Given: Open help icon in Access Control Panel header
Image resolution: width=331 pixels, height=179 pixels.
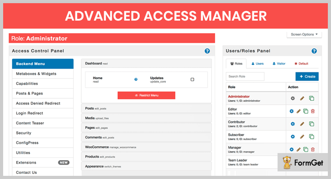Looking at the screenshot, I should coord(207,51).
